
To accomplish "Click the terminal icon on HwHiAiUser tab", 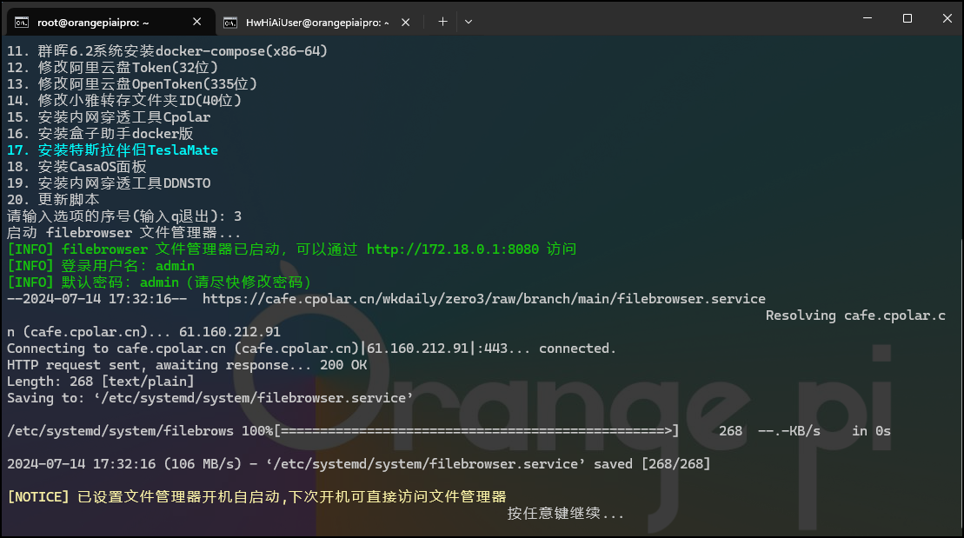I will [x=230, y=23].
